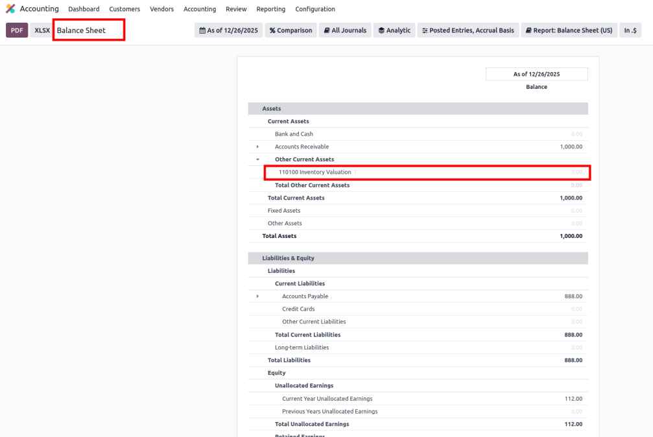Collapse the Other Current Assets section
This screenshot has width=653, height=437.
click(257, 159)
